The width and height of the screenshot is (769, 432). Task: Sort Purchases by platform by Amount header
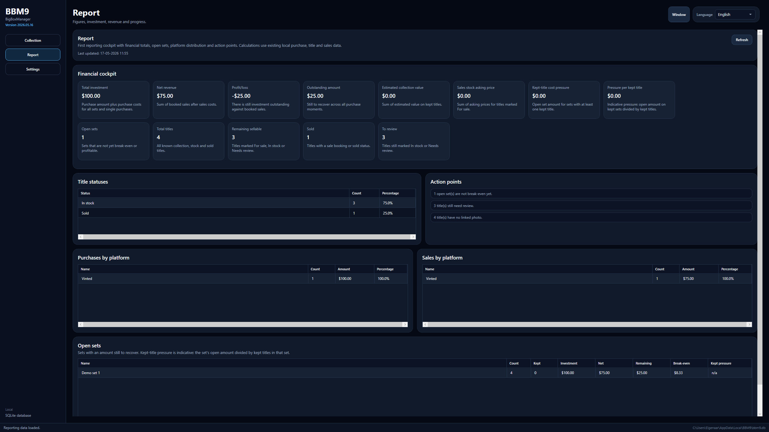tap(354, 269)
